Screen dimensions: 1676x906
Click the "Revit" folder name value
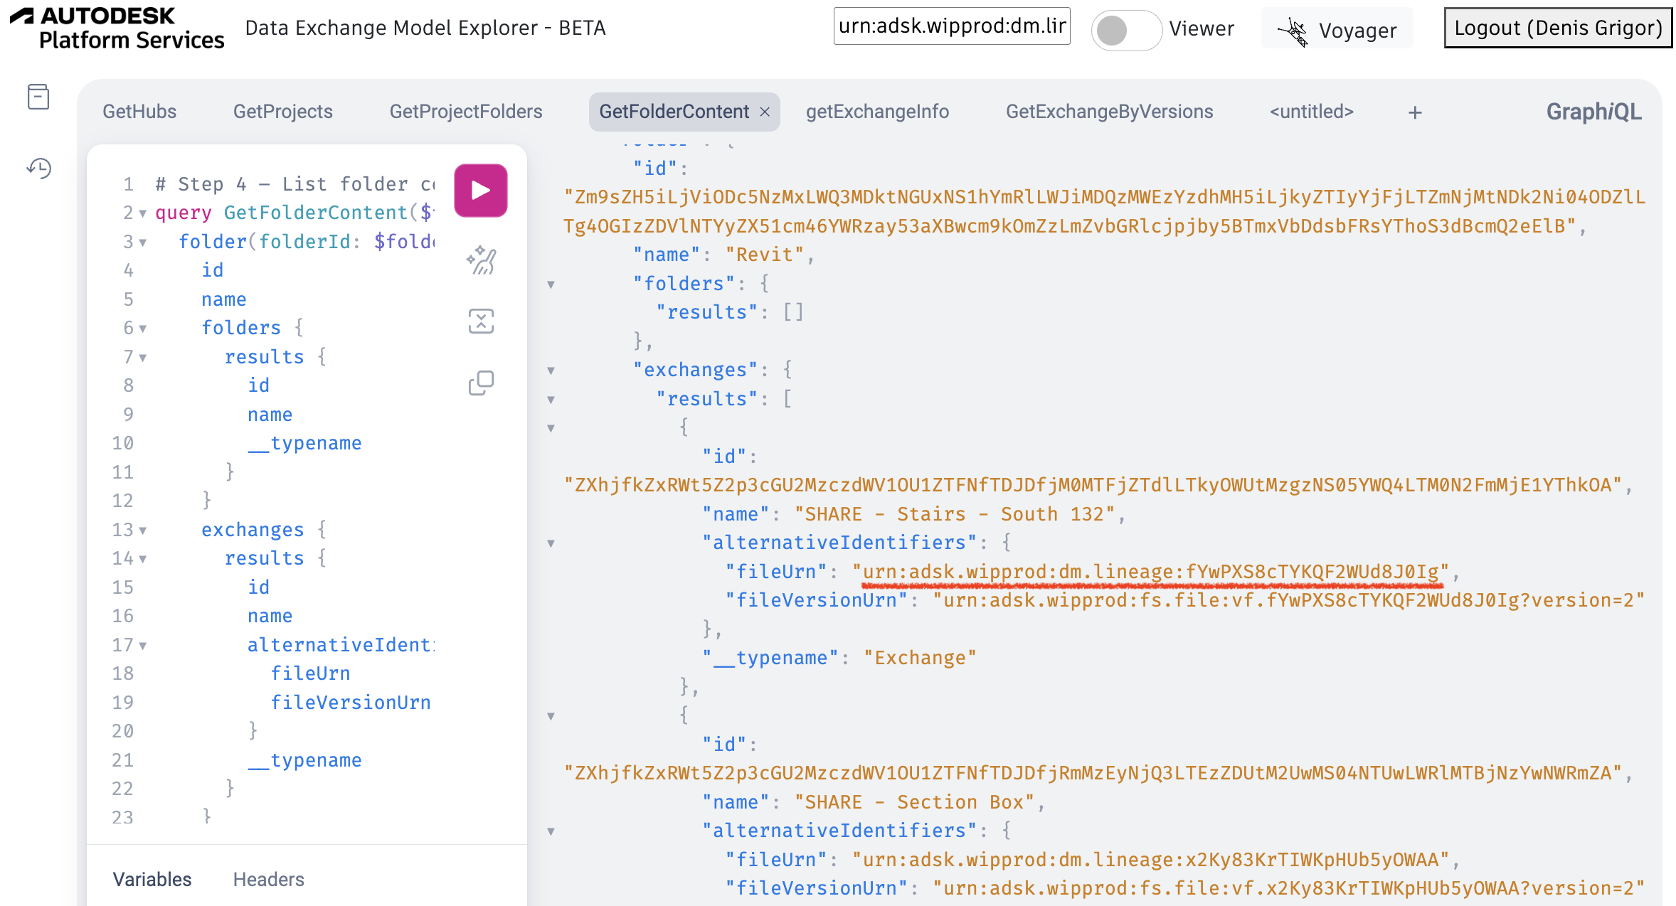coord(765,255)
